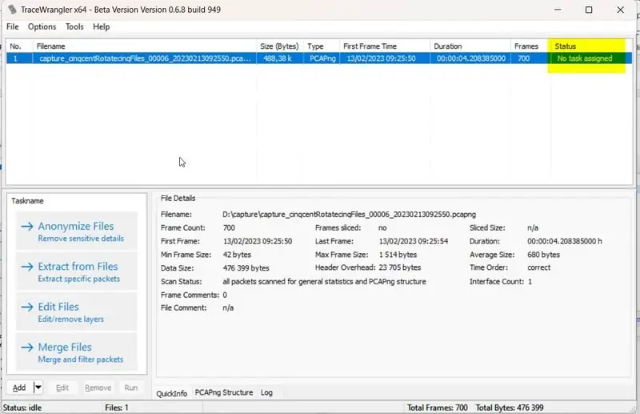Click 'Files: 1' in the status bar
This screenshot has height=414, width=640.
(117, 408)
